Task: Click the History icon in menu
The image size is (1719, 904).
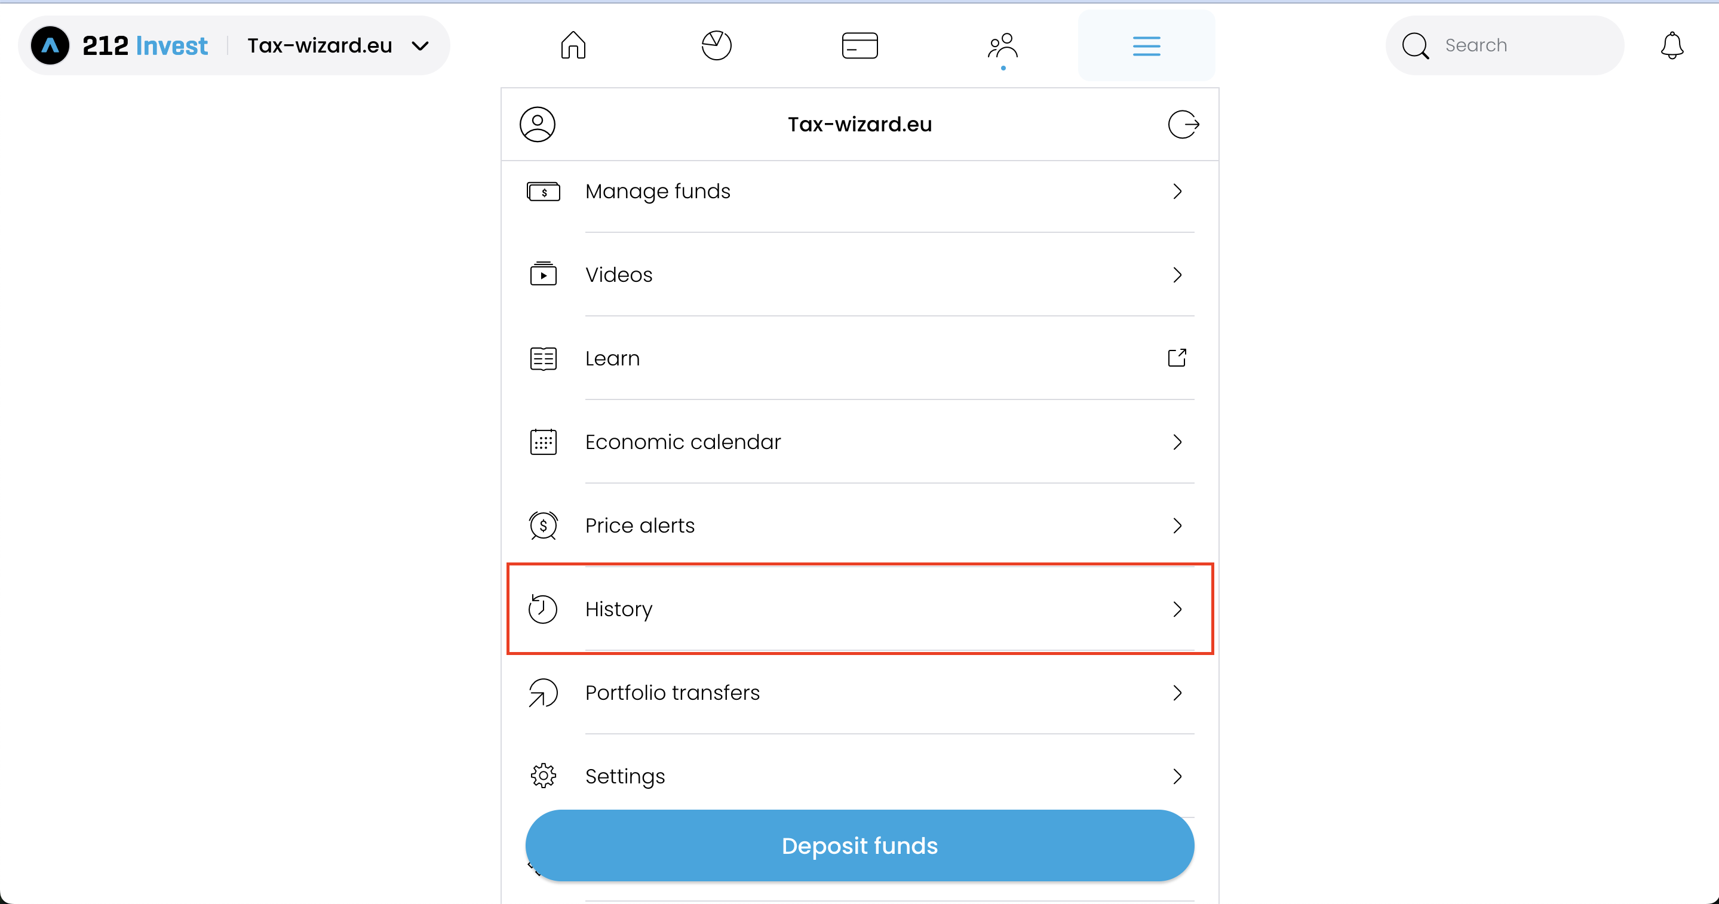Action: point(544,608)
